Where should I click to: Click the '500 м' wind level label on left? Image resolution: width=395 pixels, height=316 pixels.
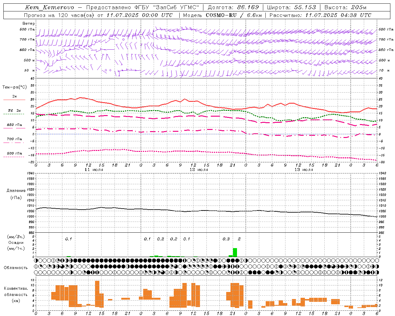(x=29, y=60)
